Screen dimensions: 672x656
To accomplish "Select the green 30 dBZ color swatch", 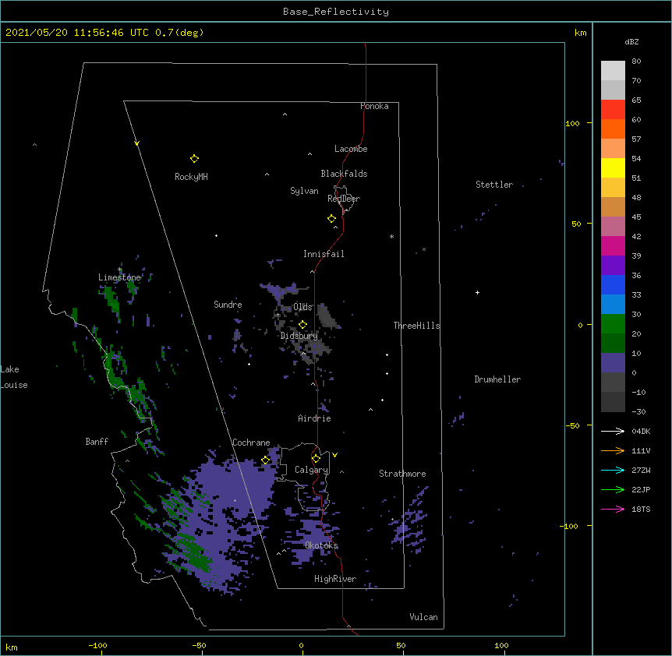I will (613, 324).
